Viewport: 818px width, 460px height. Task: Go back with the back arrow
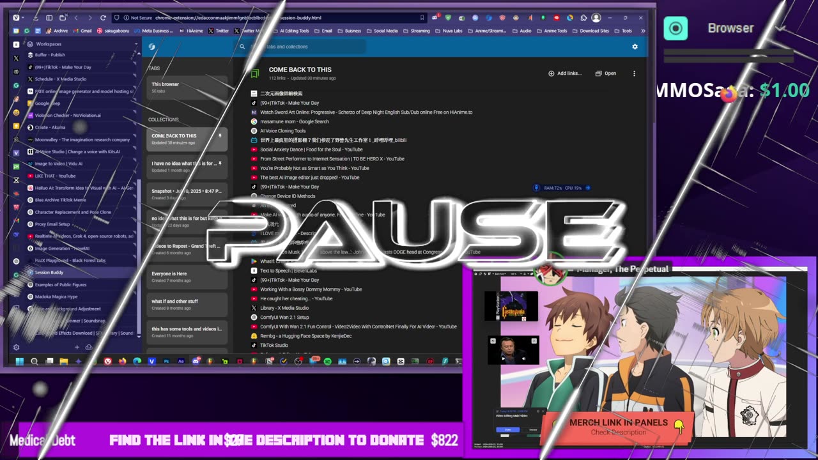(76, 18)
